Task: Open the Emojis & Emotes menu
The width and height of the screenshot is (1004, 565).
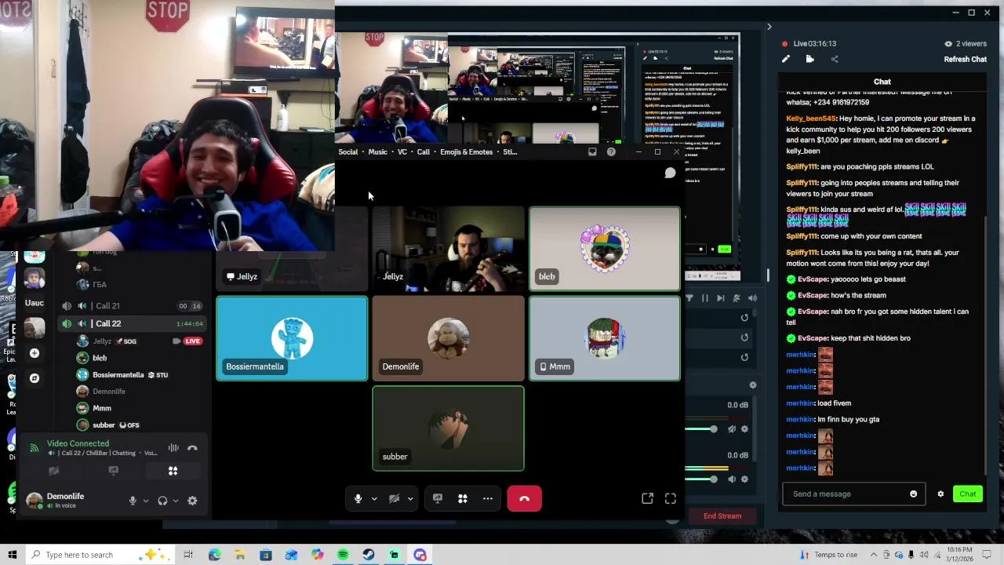Action: [x=467, y=152]
